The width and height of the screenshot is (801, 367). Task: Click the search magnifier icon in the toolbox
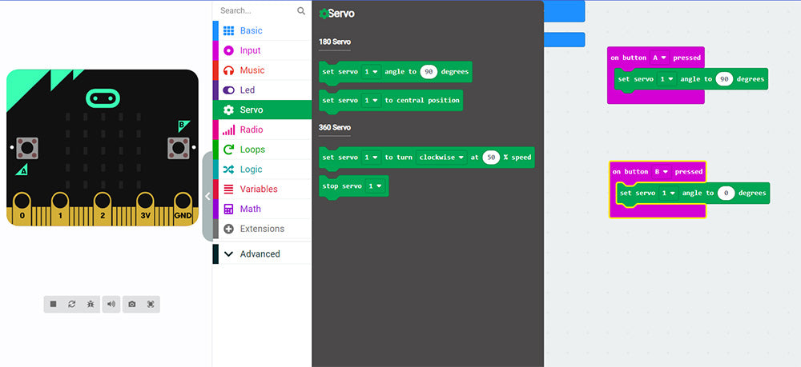(301, 11)
